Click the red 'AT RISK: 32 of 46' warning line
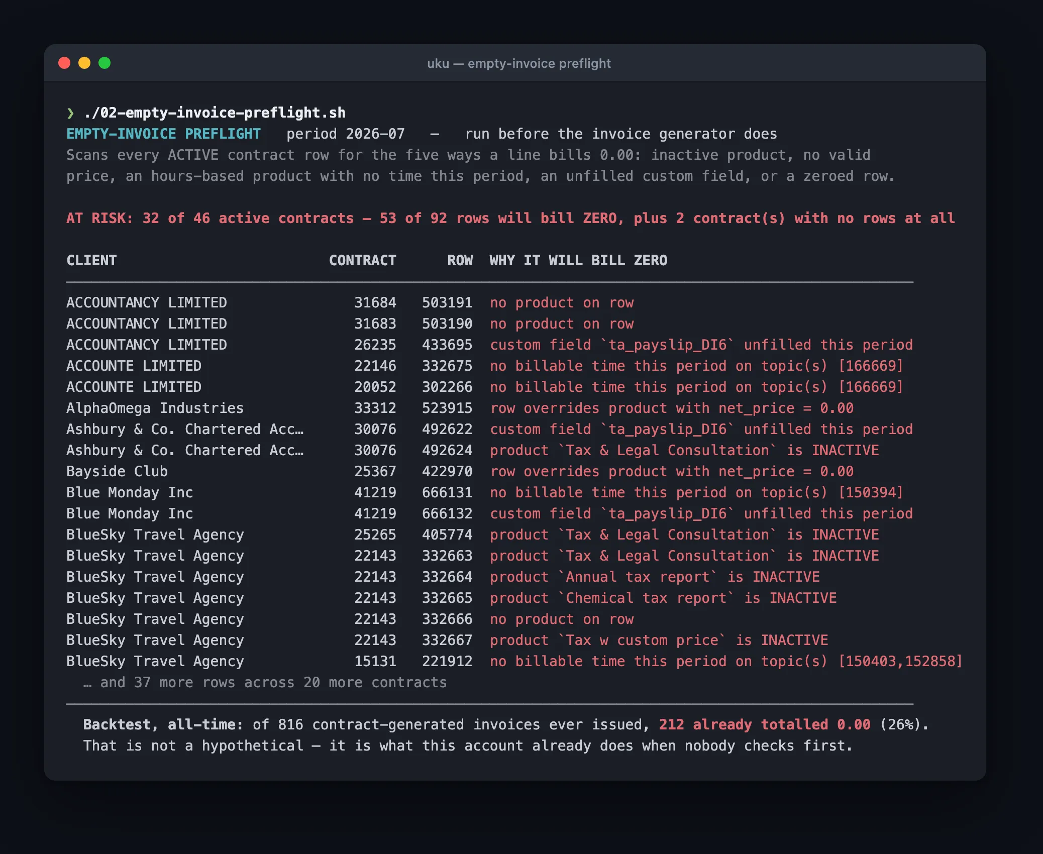1043x854 pixels. click(510, 218)
